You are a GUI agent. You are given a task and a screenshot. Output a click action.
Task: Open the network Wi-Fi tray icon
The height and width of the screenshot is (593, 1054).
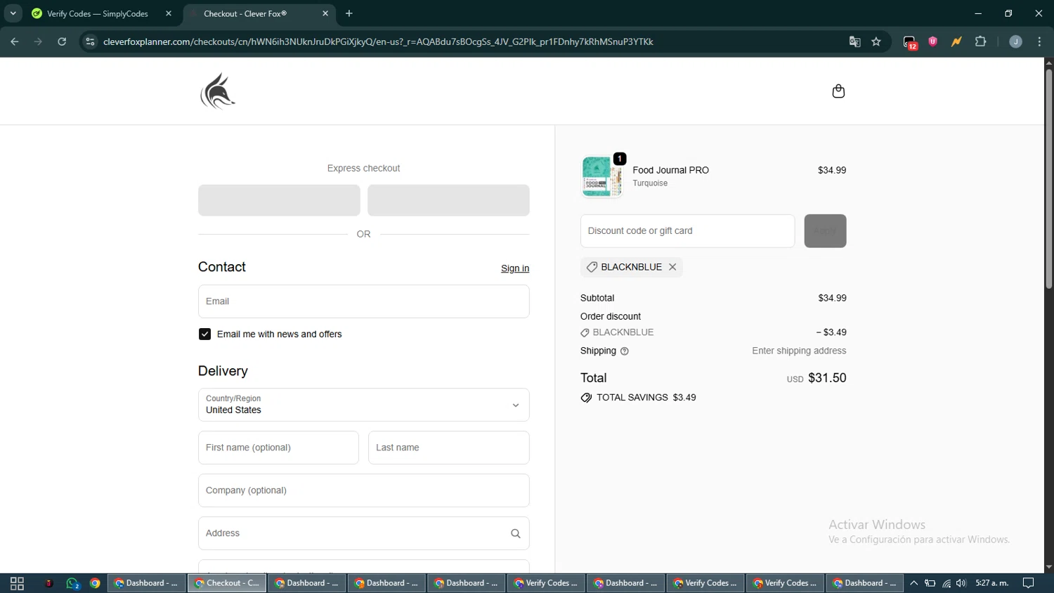pos(946,583)
